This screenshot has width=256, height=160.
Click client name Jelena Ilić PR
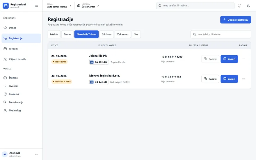98,56
